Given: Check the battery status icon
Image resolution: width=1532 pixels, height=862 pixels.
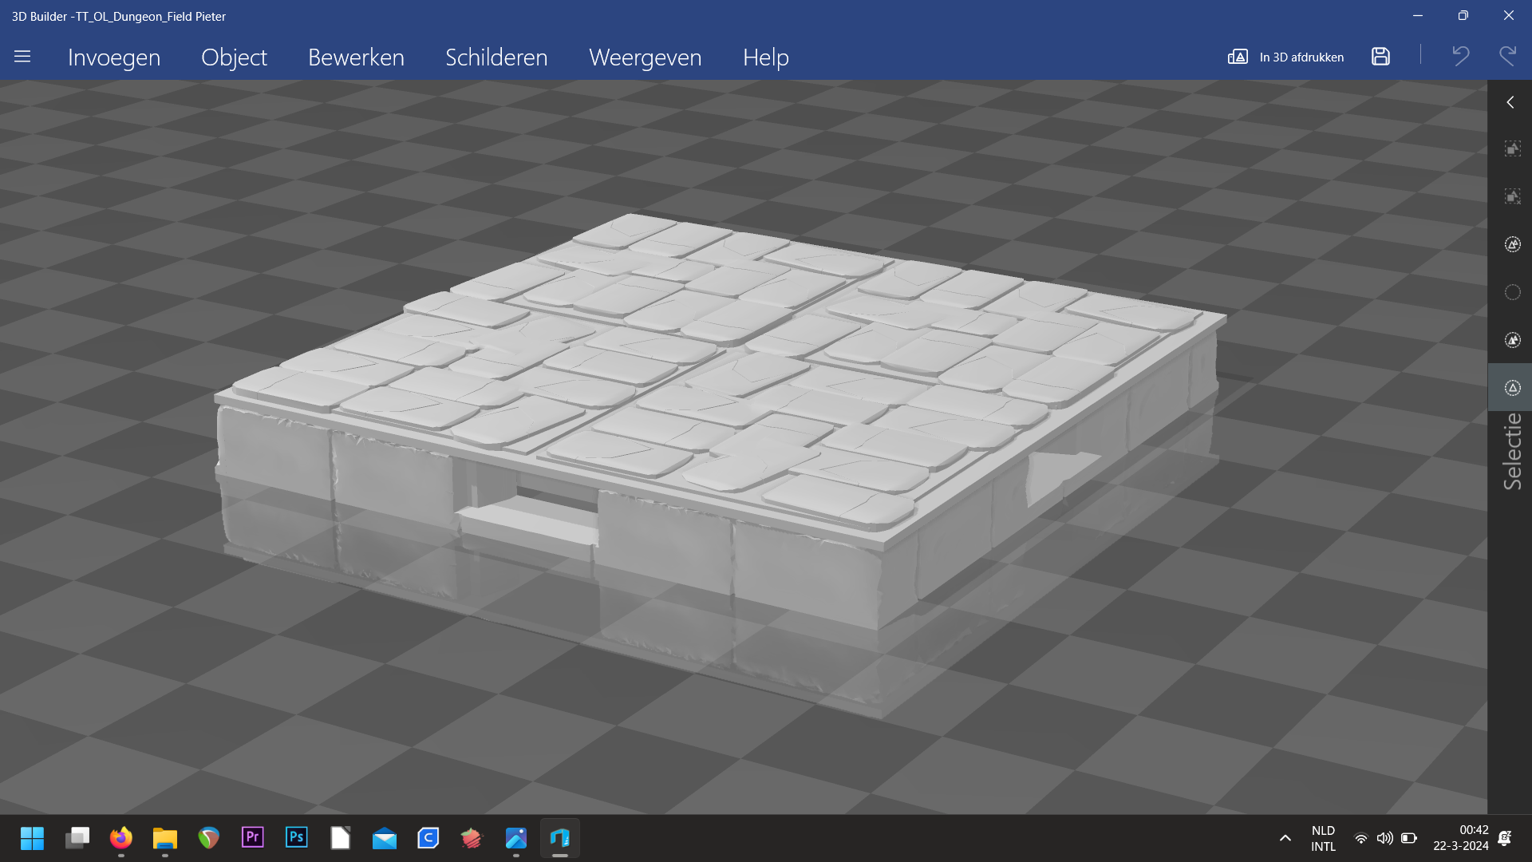Looking at the screenshot, I should pyautogui.click(x=1409, y=838).
